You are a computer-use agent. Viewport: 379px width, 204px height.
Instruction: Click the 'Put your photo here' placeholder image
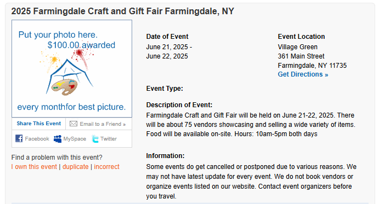[x=72, y=69]
